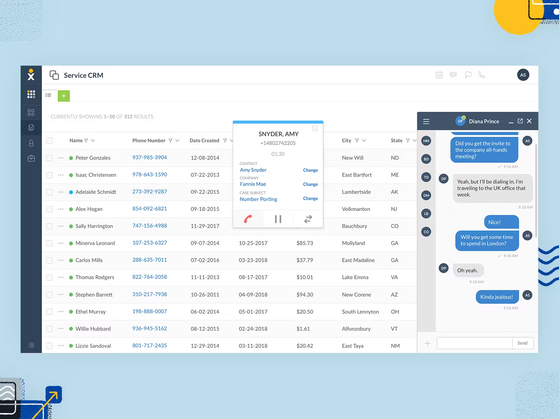Viewport: 559px width, 419px height.
Task: Put the active call on hold
Action: coord(278,219)
